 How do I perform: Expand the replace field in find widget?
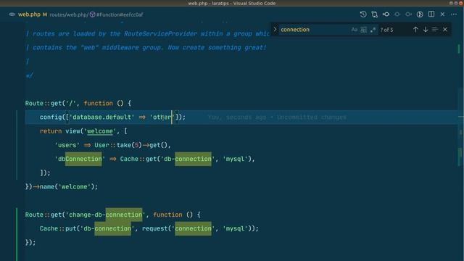275,29
